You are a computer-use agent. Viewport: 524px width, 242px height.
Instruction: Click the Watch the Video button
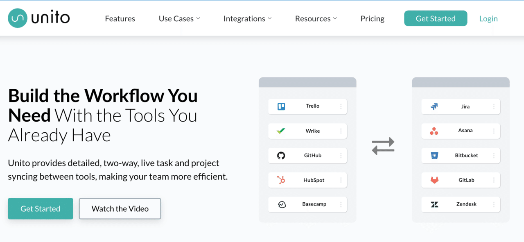(x=120, y=209)
